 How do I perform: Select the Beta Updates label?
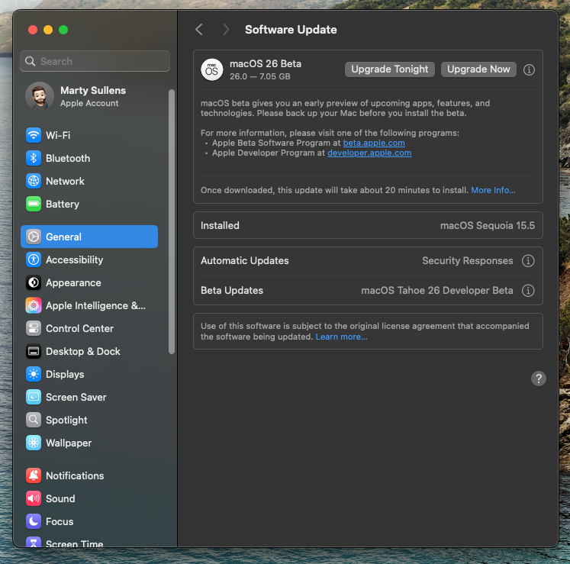(x=232, y=291)
